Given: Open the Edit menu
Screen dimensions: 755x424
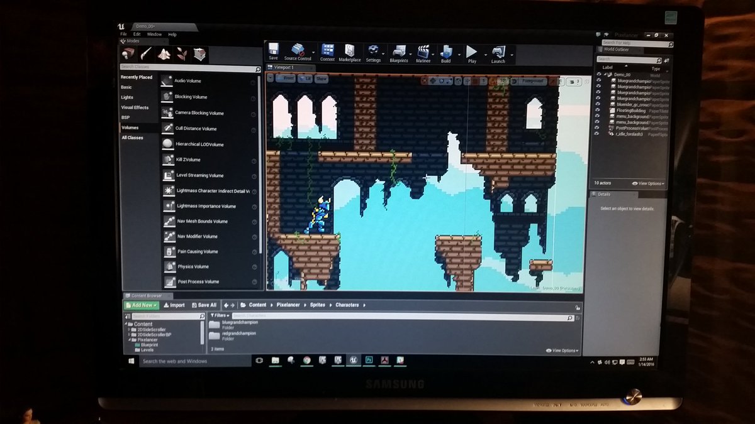Looking at the screenshot, I should coord(137,34).
